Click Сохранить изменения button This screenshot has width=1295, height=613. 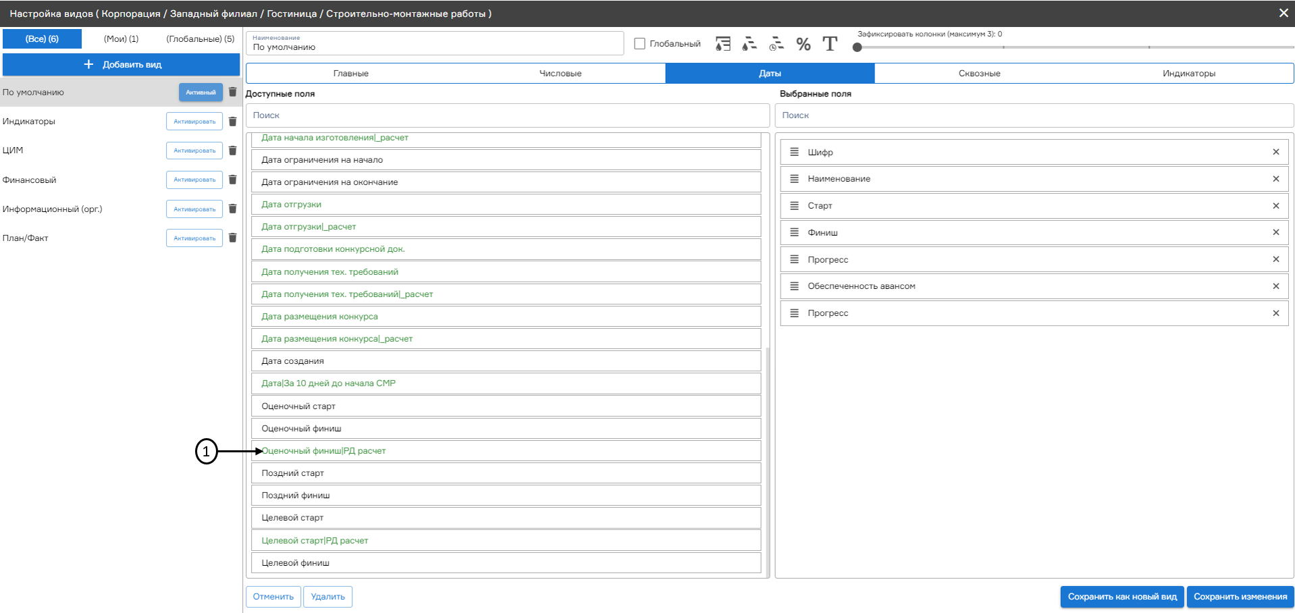point(1240,596)
